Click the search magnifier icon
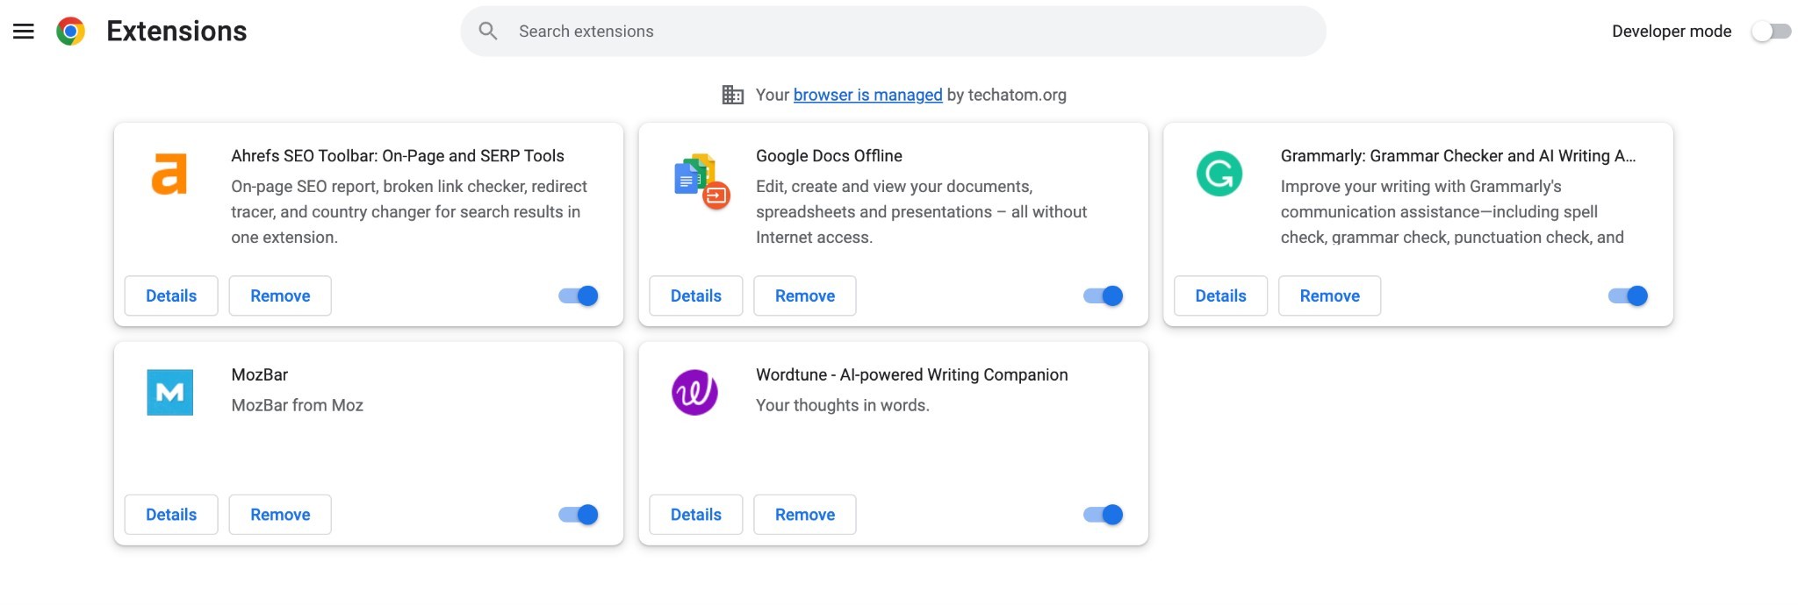Image resolution: width=1798 pixels, height=605 pixels. point(488,32)
